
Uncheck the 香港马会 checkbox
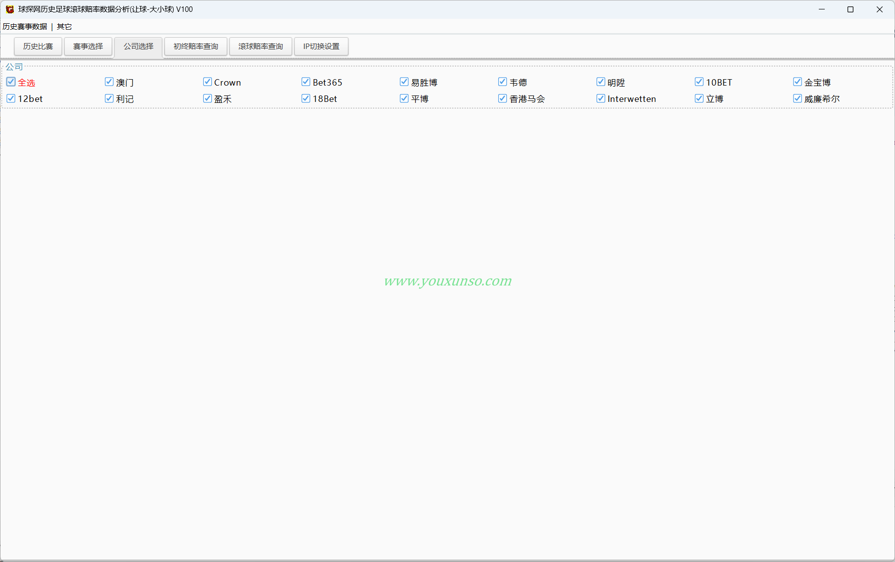503,98
